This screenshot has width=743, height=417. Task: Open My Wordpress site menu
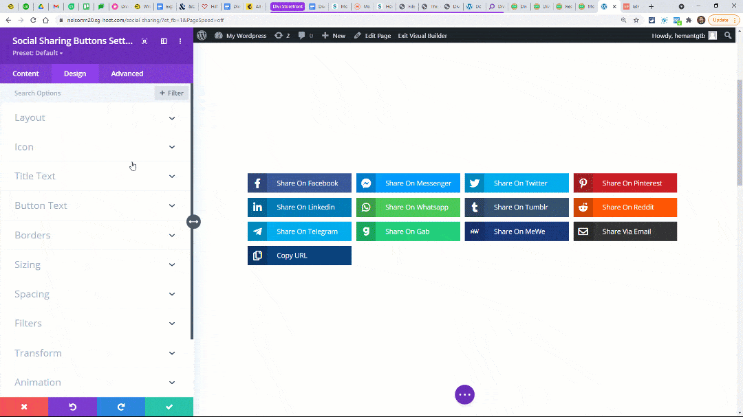tap(241, 36)
